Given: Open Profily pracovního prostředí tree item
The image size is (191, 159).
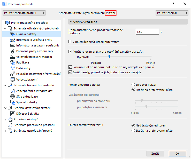Looking at the screenshot, I should pos(29,23).
